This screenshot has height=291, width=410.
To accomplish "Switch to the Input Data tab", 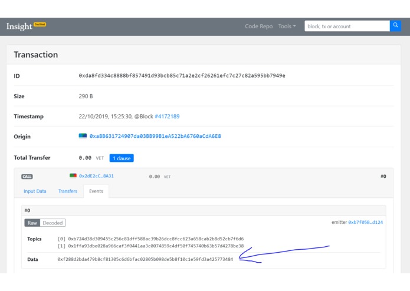I will point(35,191).
